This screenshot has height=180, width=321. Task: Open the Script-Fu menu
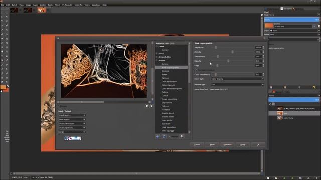pyautogui.click(x=78, y=5)
